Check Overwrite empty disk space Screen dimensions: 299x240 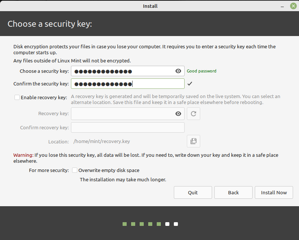coord(74,170)
